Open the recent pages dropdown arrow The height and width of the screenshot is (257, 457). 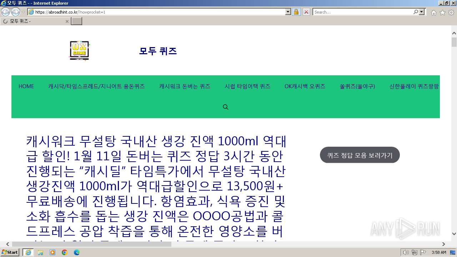[23, 12]
